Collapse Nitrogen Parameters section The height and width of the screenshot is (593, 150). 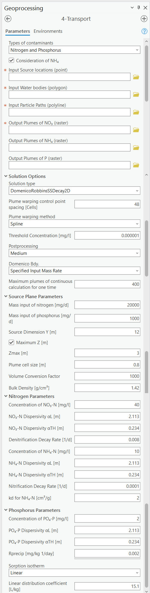click(x=6, y=396)
